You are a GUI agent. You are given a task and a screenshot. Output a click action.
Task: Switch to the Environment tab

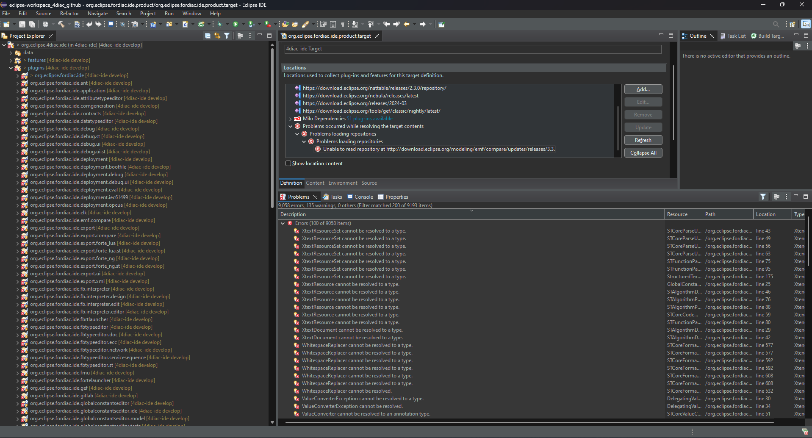(x=343, y=183)
